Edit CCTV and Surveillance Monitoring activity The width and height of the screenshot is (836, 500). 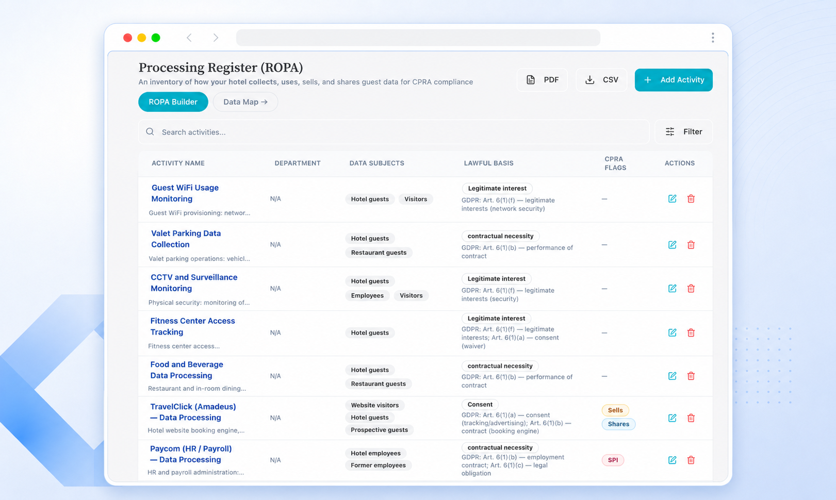click(672, 288)
